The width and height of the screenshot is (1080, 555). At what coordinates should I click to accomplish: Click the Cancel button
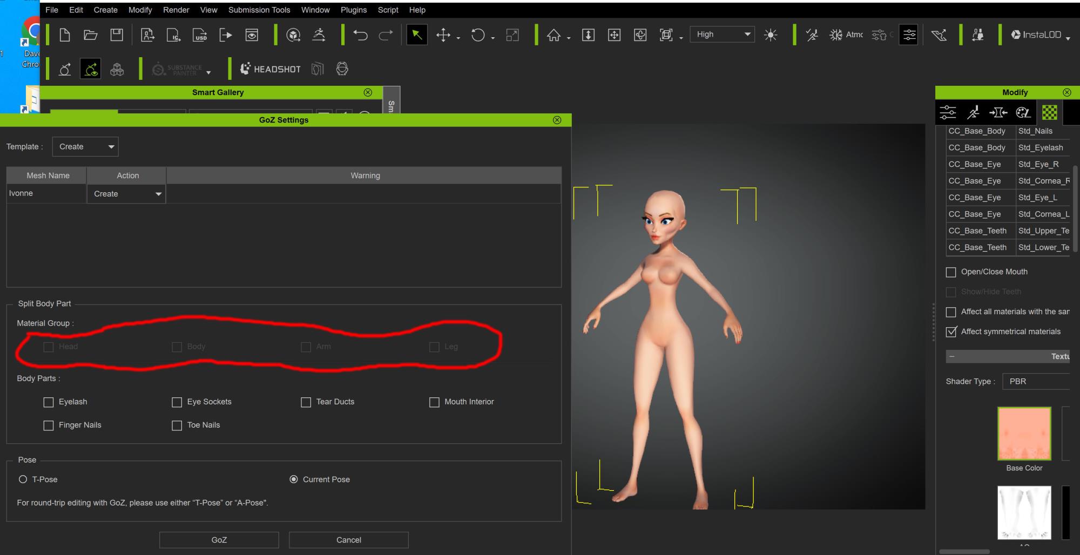pyautogui.click(x=349, y=540)
